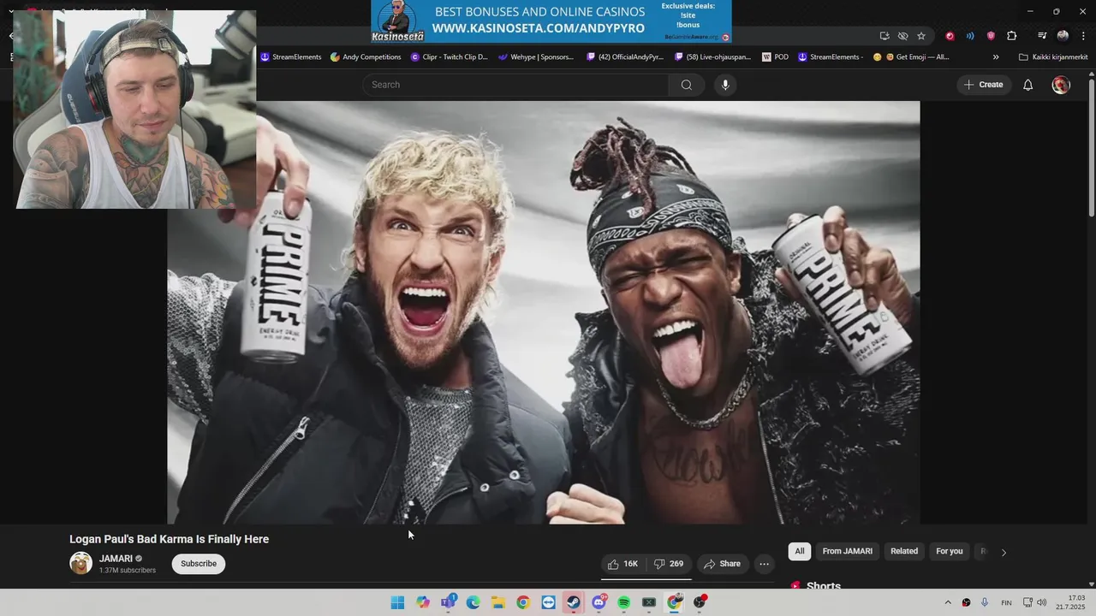Viewport: 1096px width, 616px height.
Task: Open TeamViewer from the taskbar
Action: pos(549,602)
